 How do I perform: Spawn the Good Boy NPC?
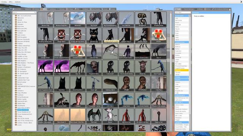click(62, 83)
